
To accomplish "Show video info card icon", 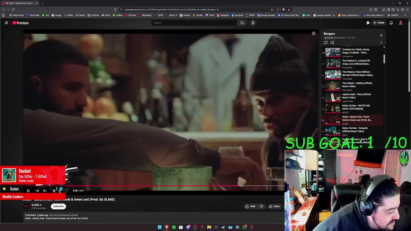I will pyautogui.click(x=314, y=33).
